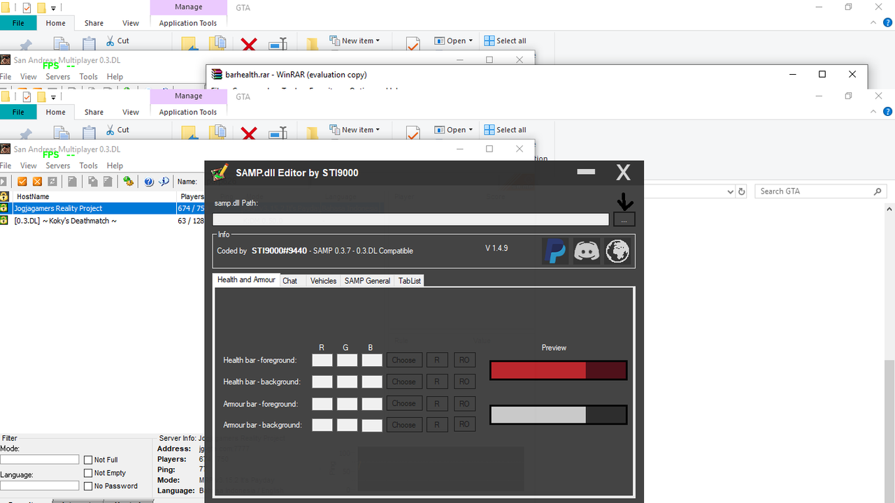The height and width of the screenshot is (503, 895).
Task: Click the pencil app icon of SAMP.dll Editor
Action: tap(220, 172)
